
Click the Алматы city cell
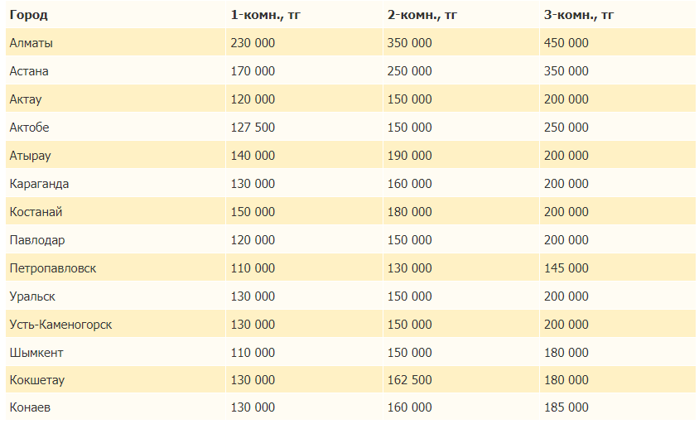31,43
